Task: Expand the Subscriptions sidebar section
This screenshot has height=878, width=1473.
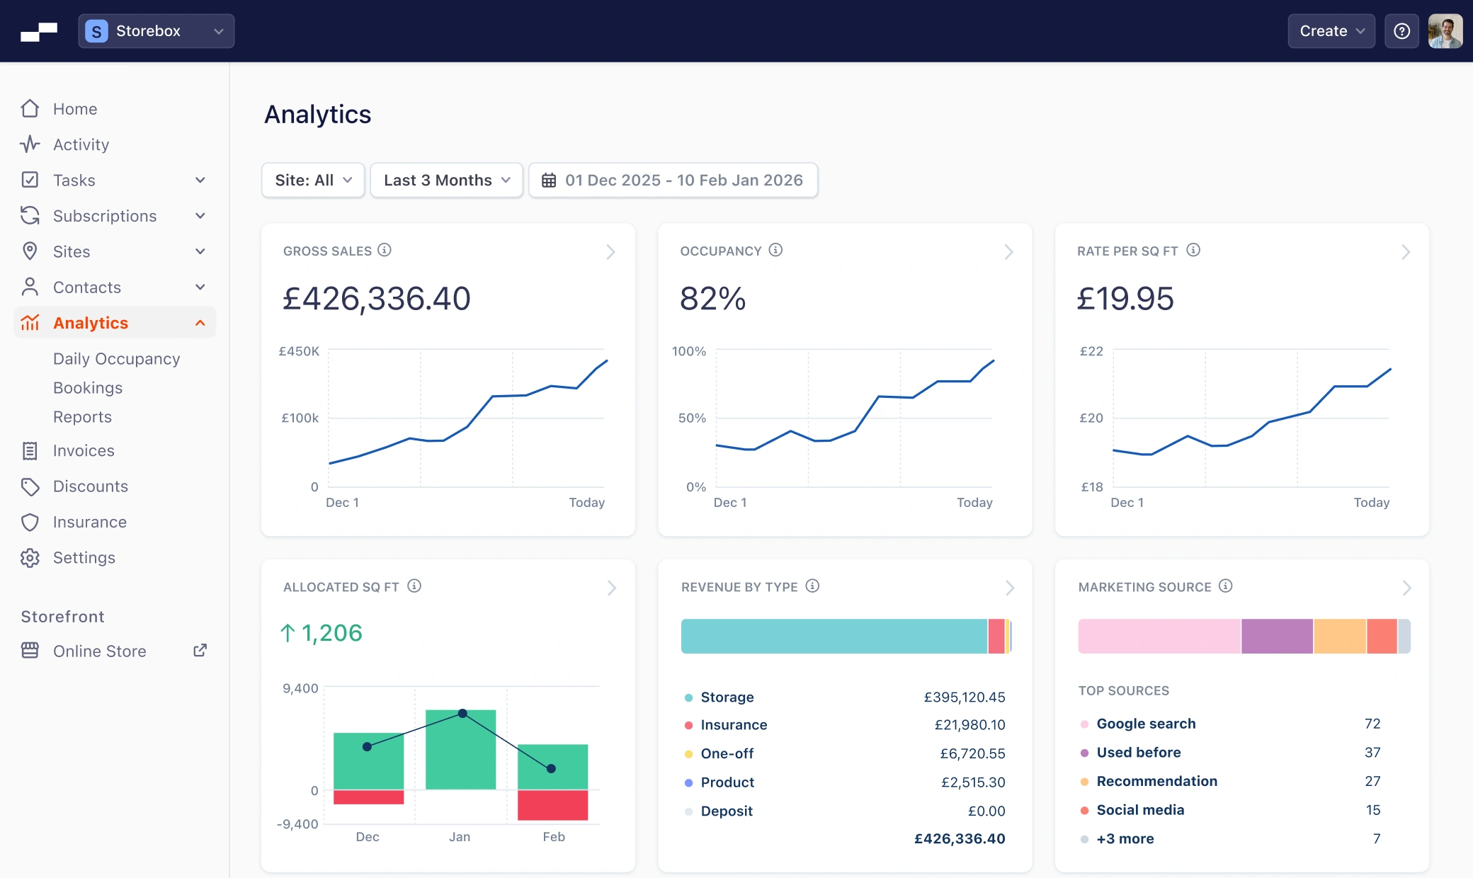Action: point(201,216)
